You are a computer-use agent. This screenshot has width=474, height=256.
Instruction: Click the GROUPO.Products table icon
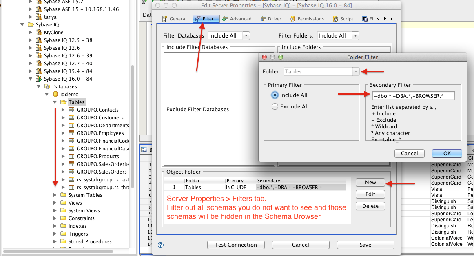pos(72,156)
